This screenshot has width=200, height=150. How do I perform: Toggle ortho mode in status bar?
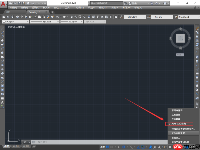click(x=120, y=147)
